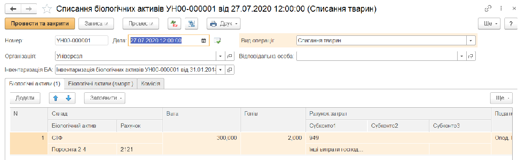520x160 pixels.
Task: Click the Dt/Kt postings icon
Action: pos(174,23)
